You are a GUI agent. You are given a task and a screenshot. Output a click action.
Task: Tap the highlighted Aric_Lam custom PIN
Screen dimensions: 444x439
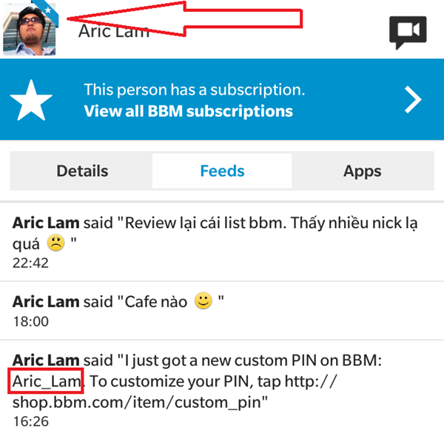47,381
